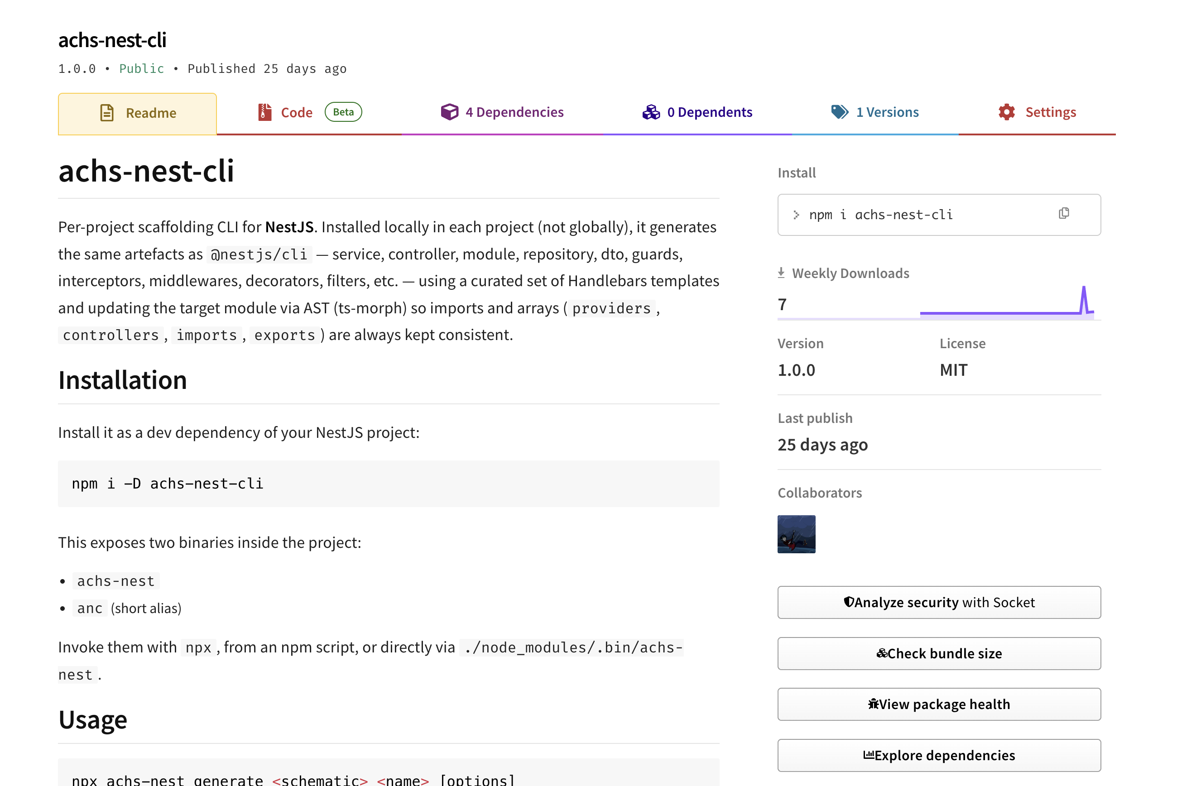Click the bold NestJS text in description

click(x=290, y=227)
